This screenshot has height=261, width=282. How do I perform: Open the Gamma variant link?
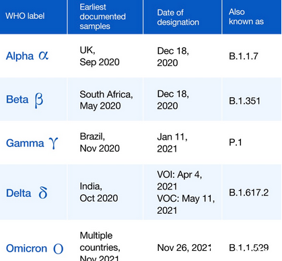coord(25,143)
